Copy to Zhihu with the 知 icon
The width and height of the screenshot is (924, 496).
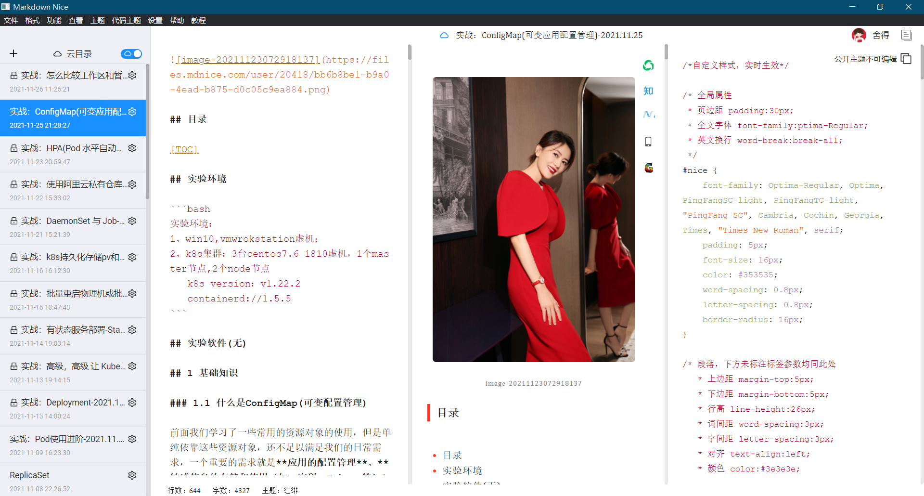(x=648, y=91)
